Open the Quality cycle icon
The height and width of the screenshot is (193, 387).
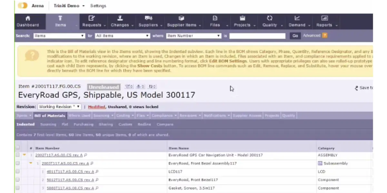[x=270, y=18]
